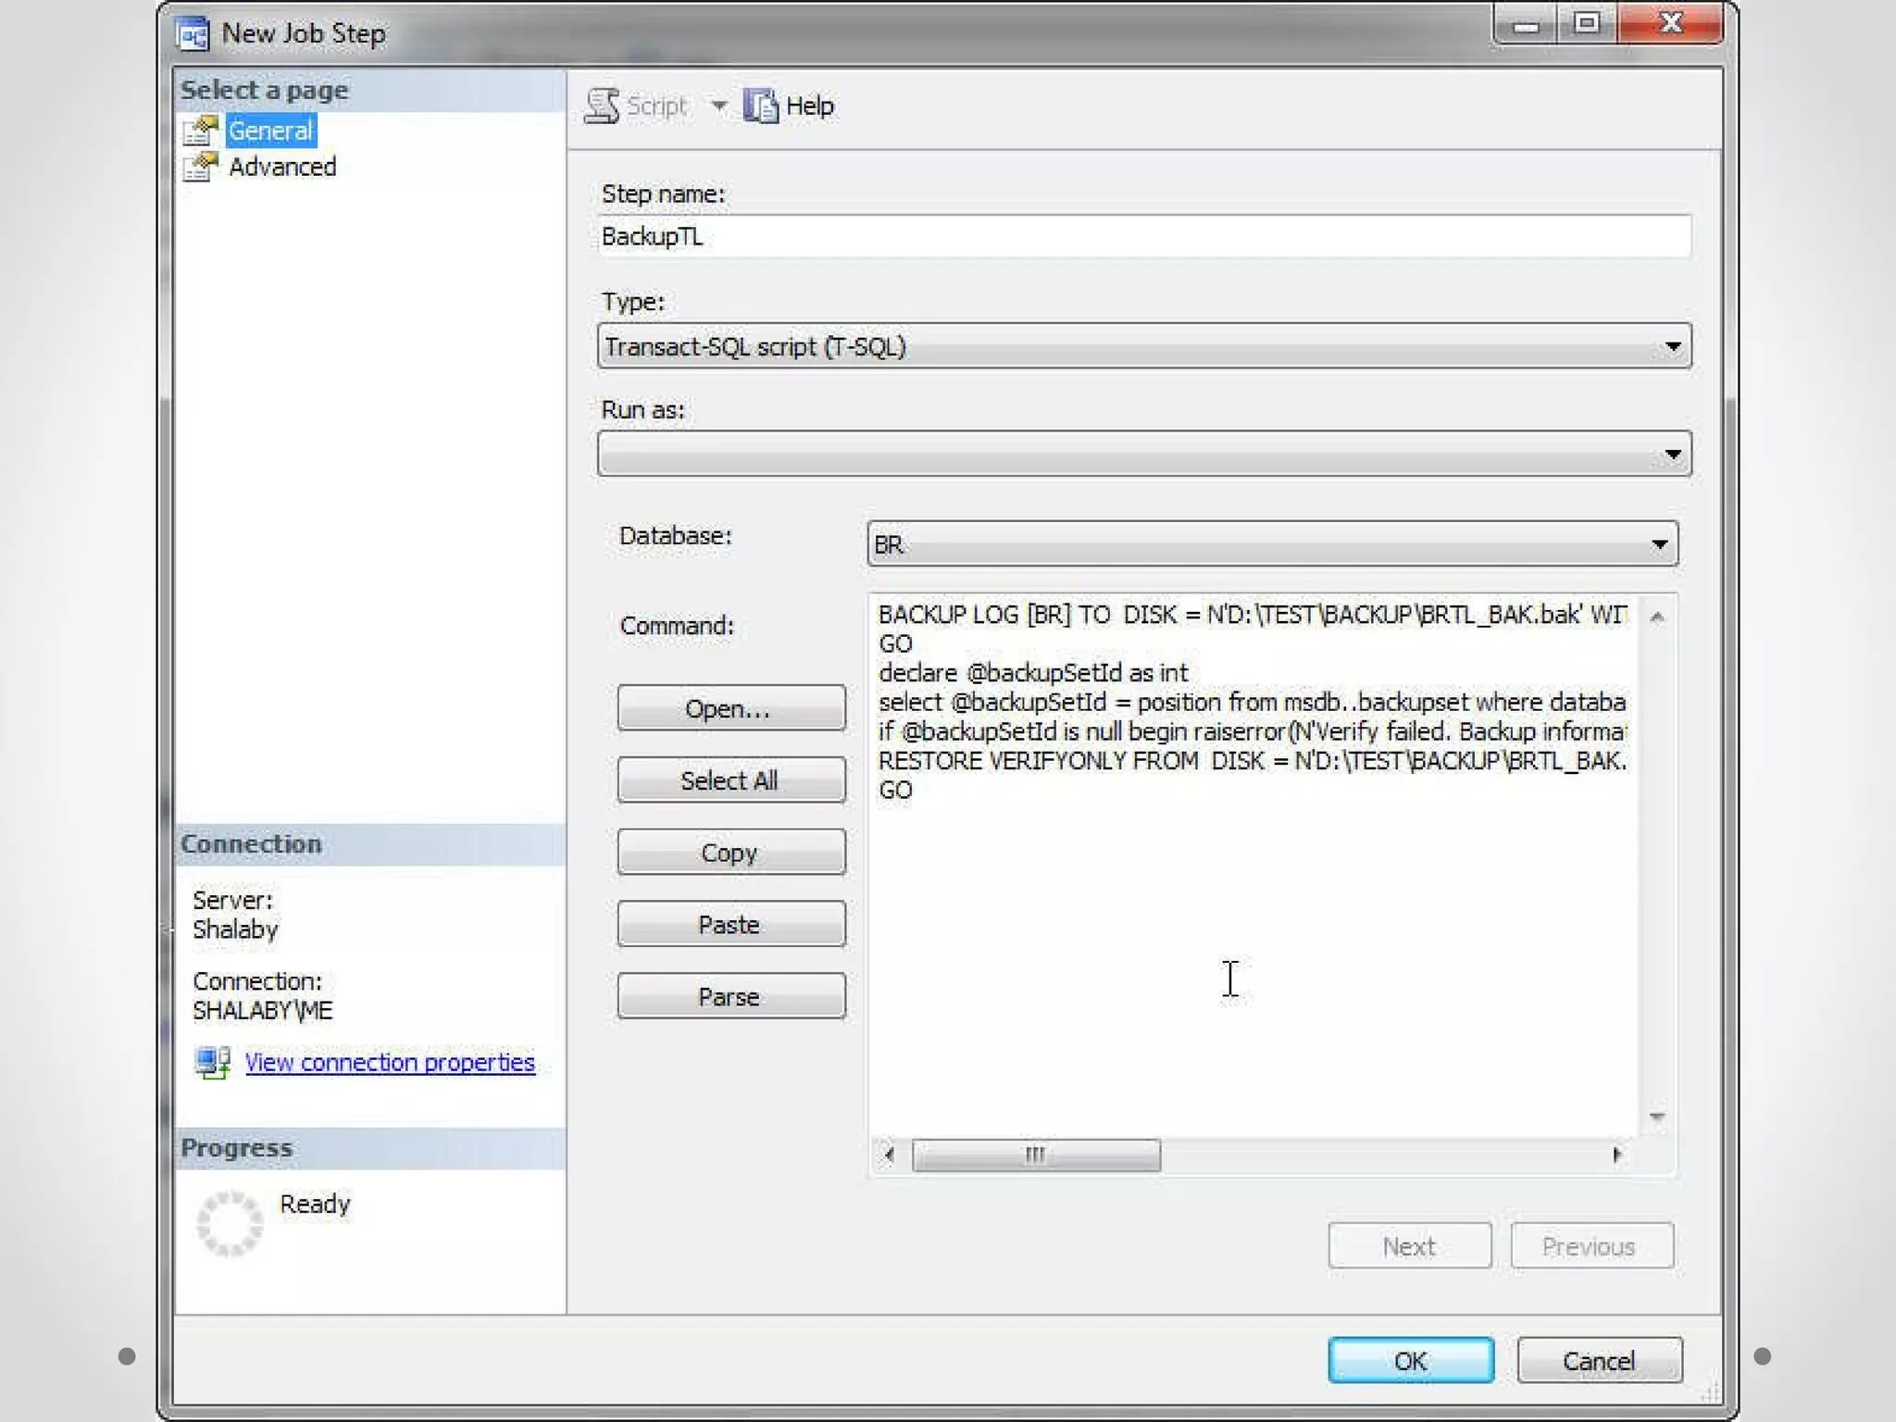The height and width of the screenshot is (1422, 1896).
Task: Click the command box right scroll arrow
Action: (1616, 1154)
